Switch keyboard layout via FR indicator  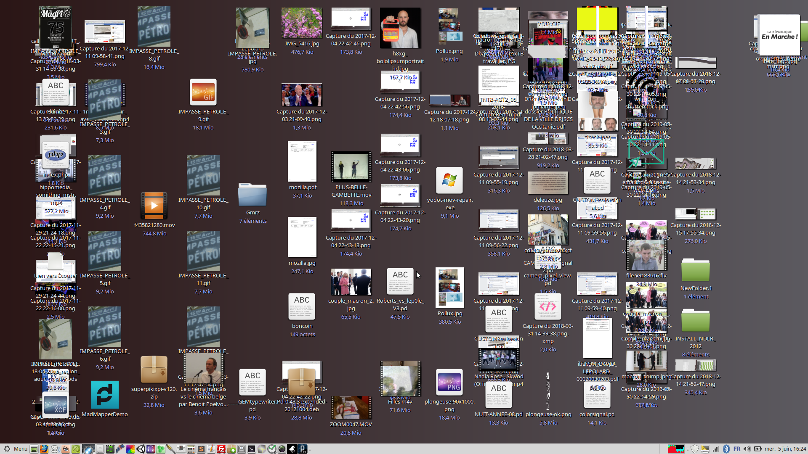(737, 449)
